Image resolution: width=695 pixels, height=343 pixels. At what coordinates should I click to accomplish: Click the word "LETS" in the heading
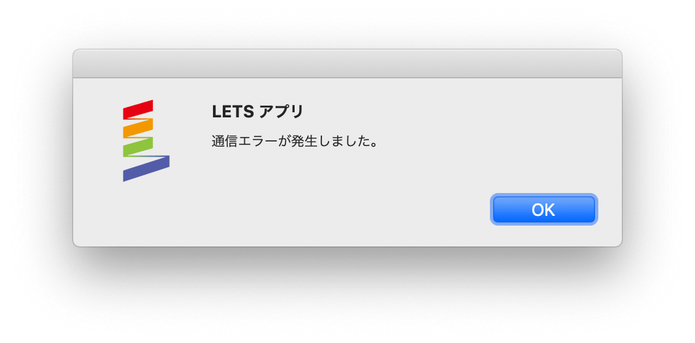[233, 112]
